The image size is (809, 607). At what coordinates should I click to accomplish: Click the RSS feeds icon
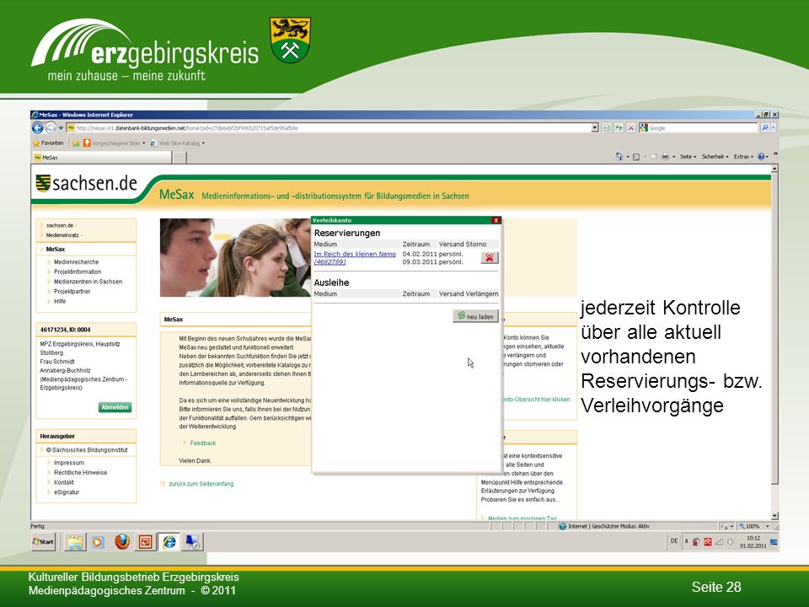pyautogui.click(x=637, y=157)
